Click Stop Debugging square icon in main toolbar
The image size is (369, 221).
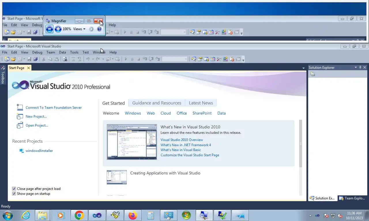(138, 59)
